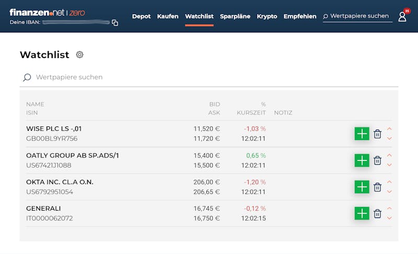This screenshot has height=254, width=418.
Task: Focus the watchlist Wertpapiere suchen field
Action: (208, 77)
